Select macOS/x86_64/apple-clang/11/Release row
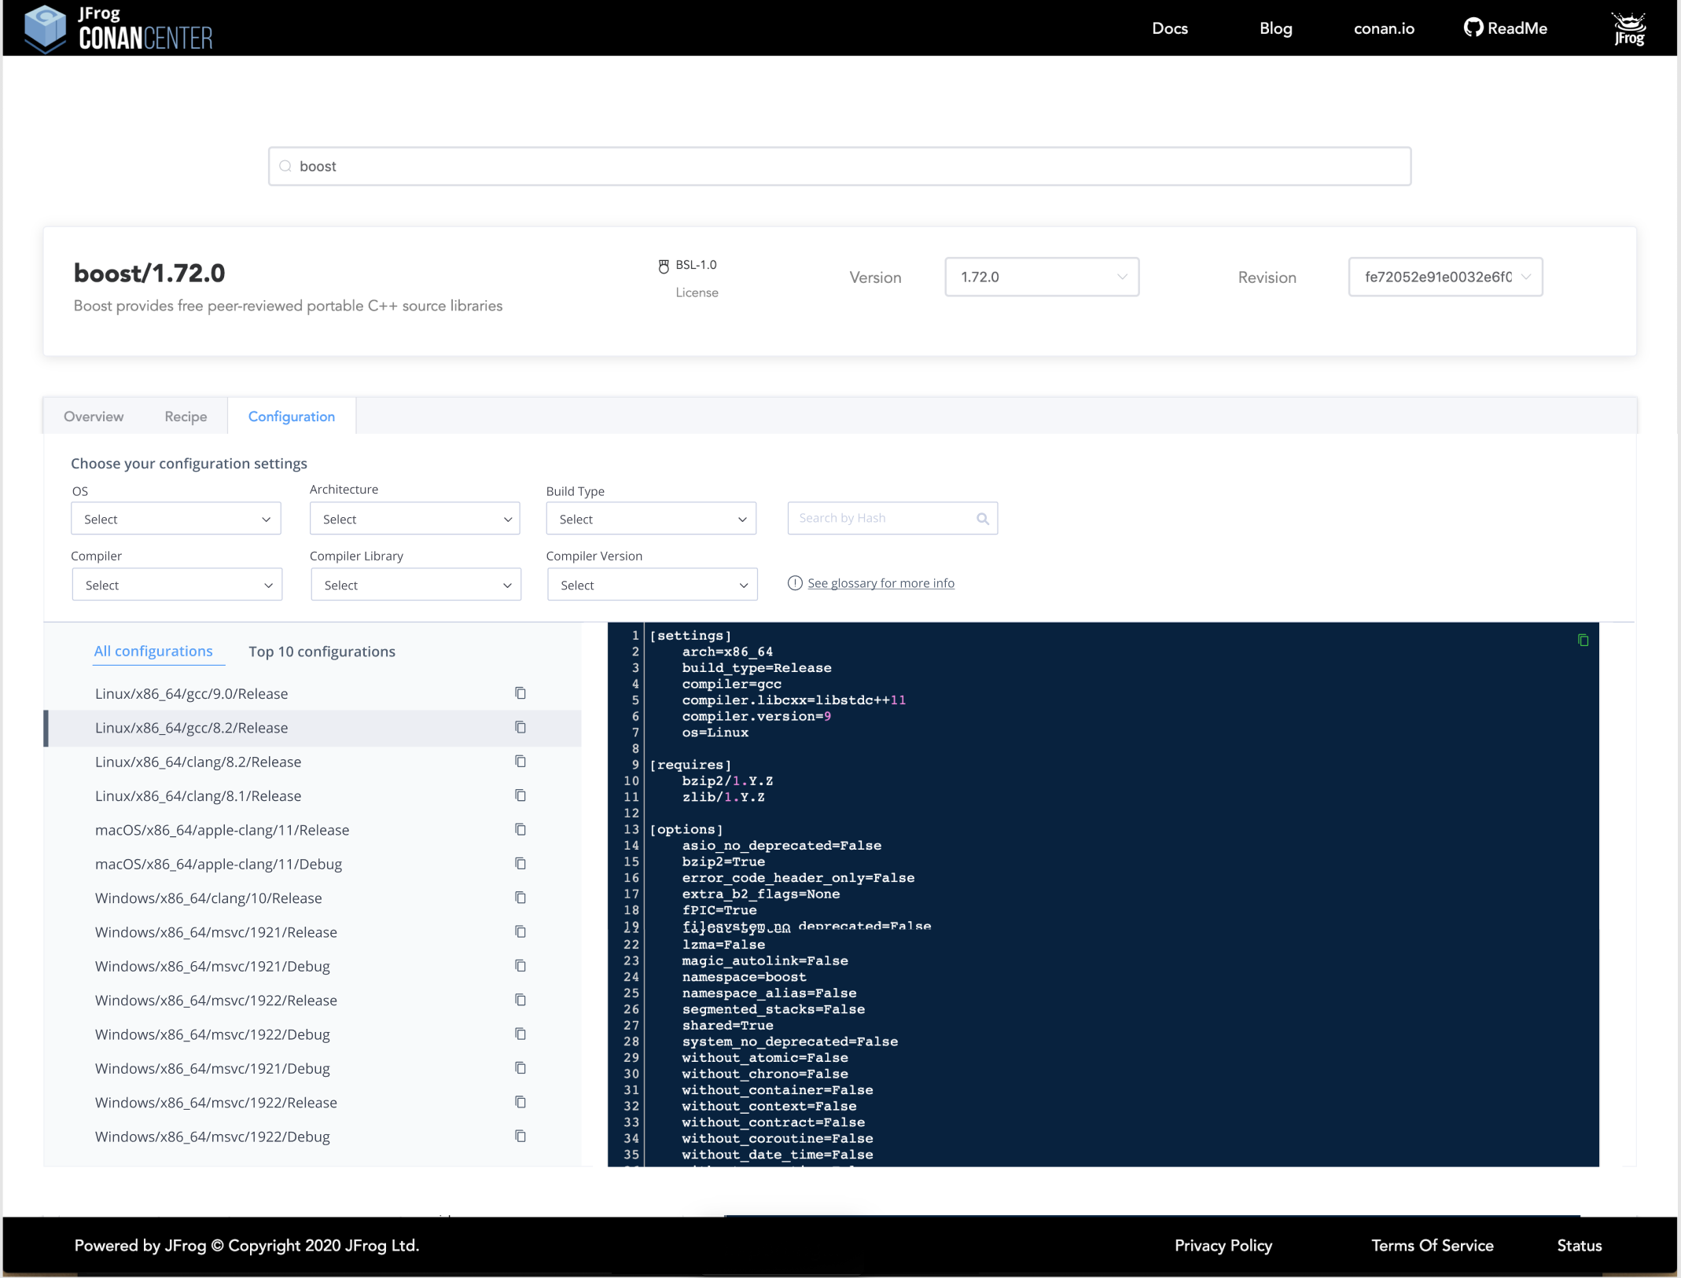This screenshot has width=1681, height=1278. (x=313, y=830)
